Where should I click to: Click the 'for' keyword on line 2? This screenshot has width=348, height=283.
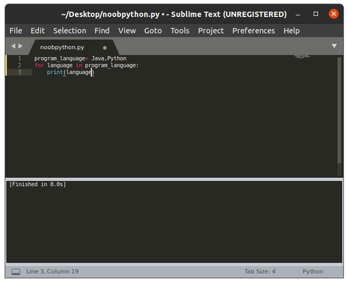[x=40, y=65]
